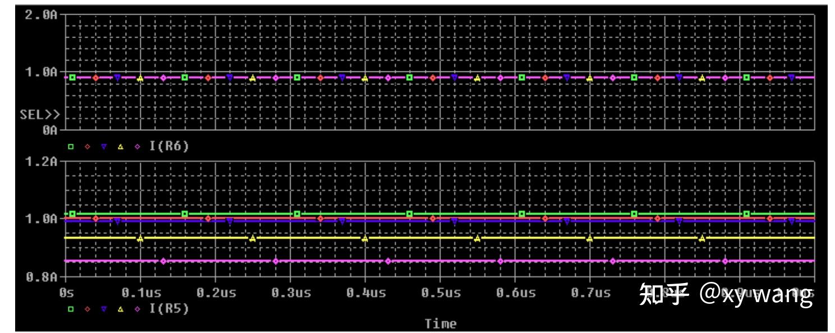Screen dimensions: 835x333
Task: Click the red diamond symbol in the I(R6) legend
Action: [x=88, y=147]
